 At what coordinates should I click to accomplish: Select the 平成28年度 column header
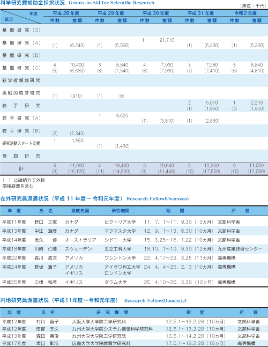click(66, 13)
